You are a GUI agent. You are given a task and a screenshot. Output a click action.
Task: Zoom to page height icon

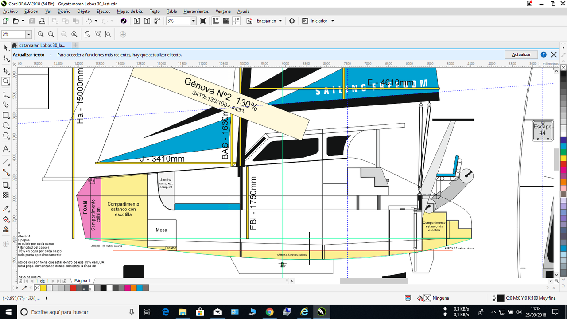point(108,34)
